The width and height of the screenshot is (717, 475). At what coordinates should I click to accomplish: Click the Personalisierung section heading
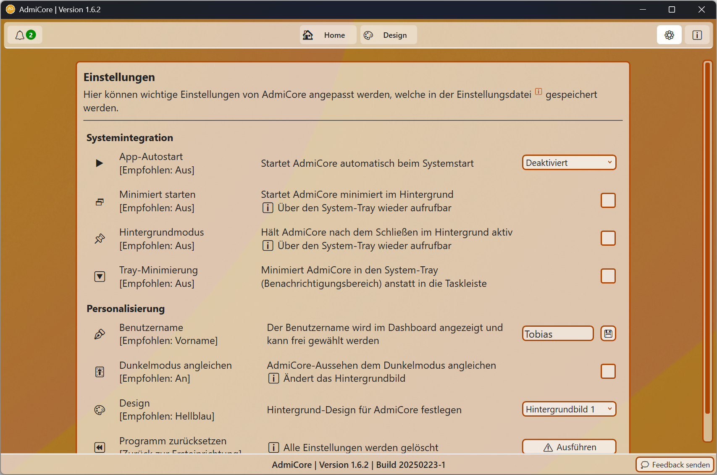tap(126, 309)
